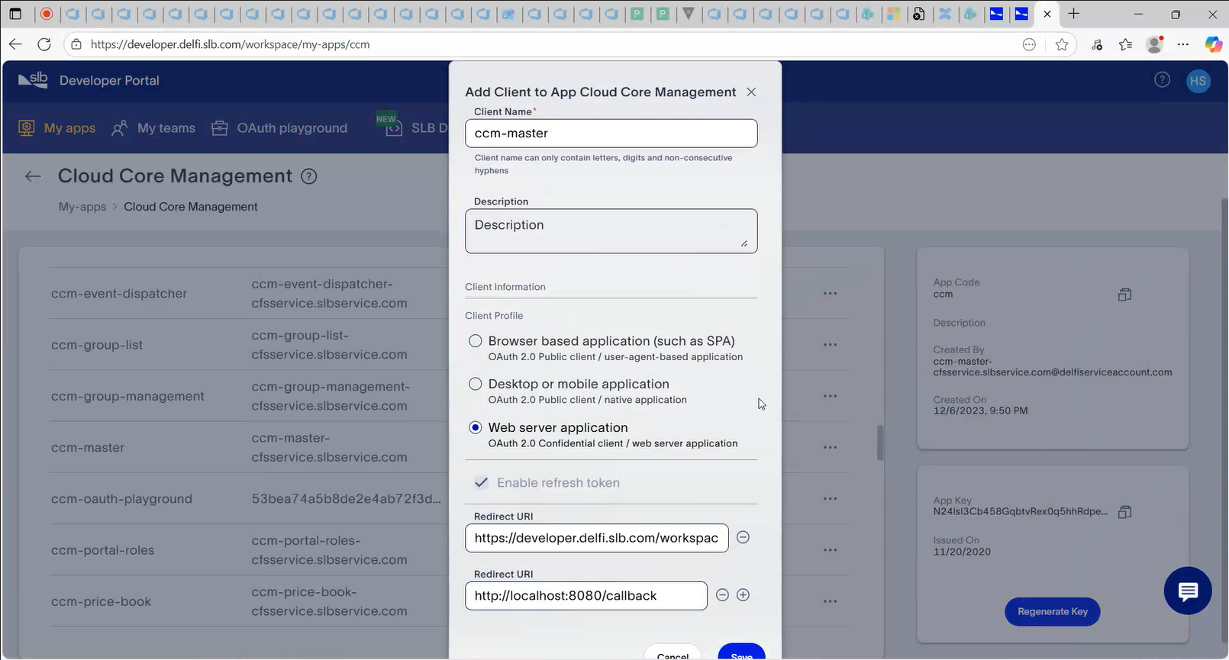Click the Description text area

click(611, 231)
